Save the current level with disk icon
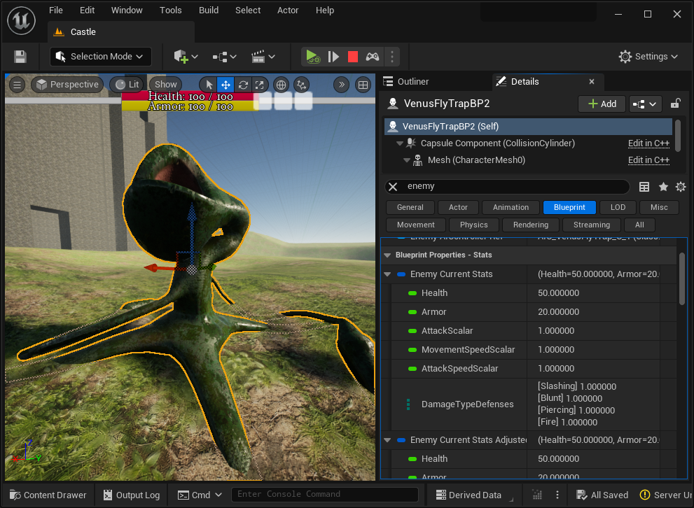 click(20, 57)
